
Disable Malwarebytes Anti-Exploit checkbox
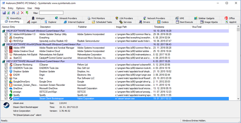[x=6, y=54]
